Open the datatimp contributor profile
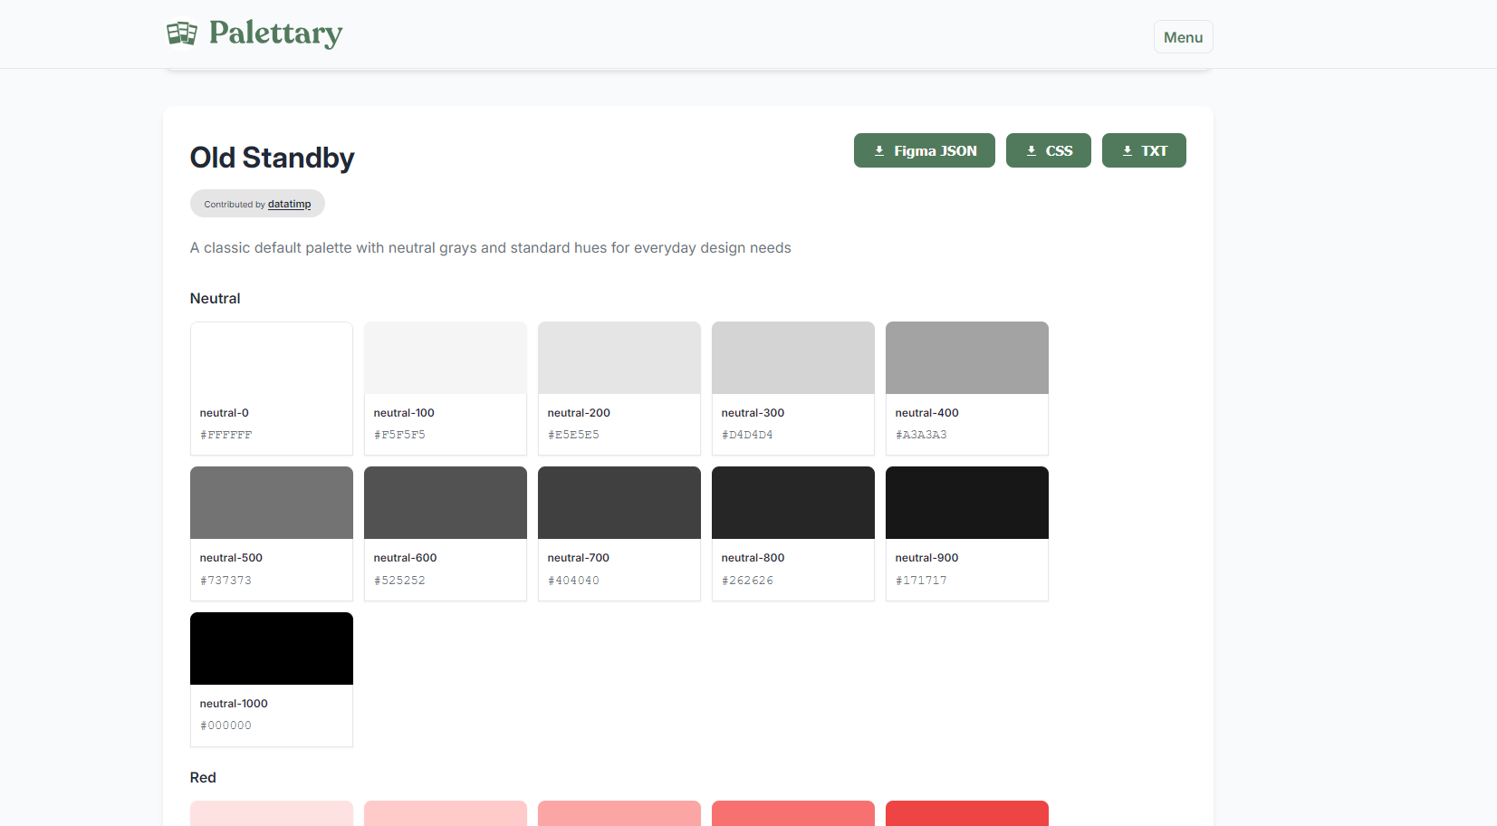The height and width of the screenshot is (826, 1497). pyautogui.click(x=289, y=204)
